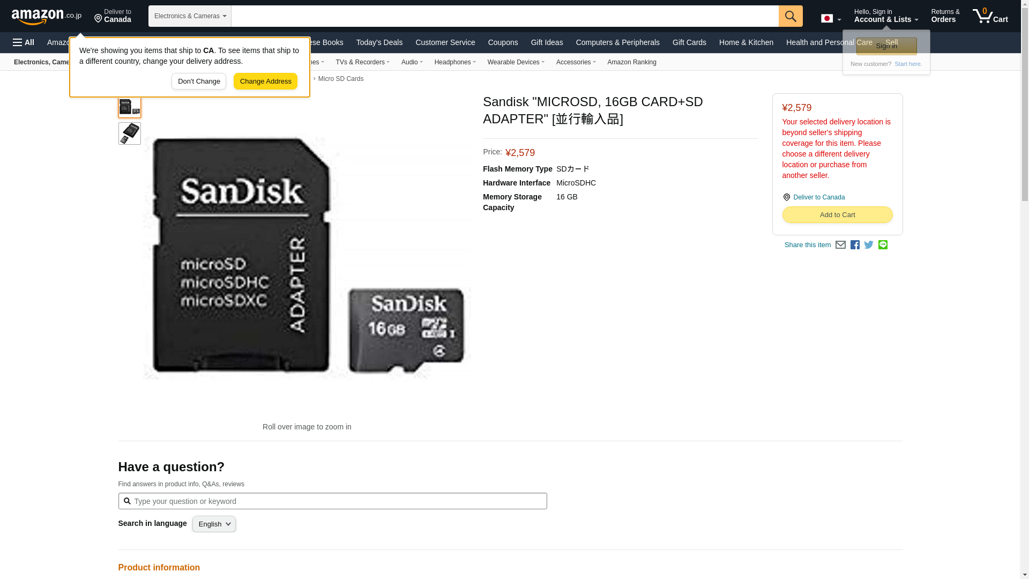
Task: Share item via email icon
Action: [x=840, y=245]
